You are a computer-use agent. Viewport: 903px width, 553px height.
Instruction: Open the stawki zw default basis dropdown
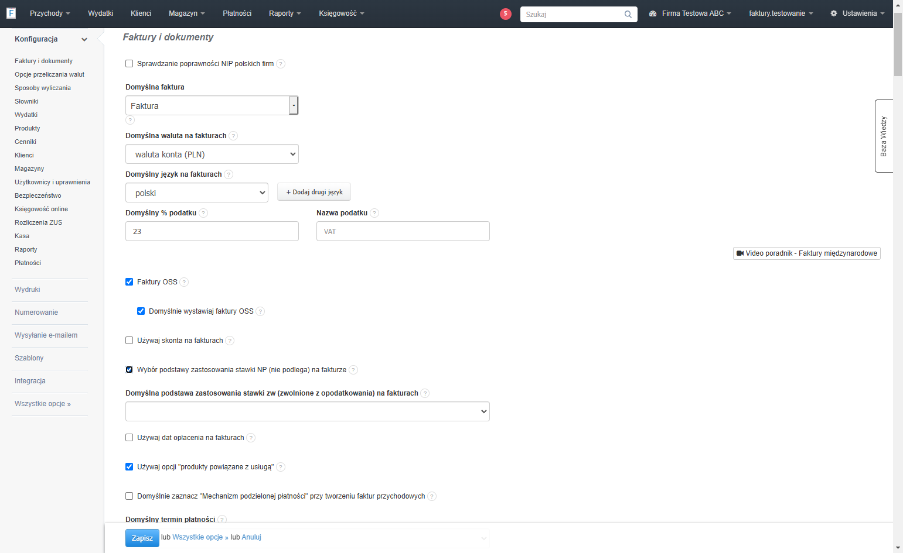pos(308,411)
